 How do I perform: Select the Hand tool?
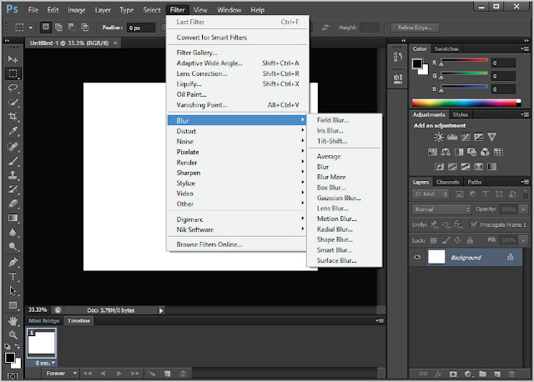[x=13, y=321]
